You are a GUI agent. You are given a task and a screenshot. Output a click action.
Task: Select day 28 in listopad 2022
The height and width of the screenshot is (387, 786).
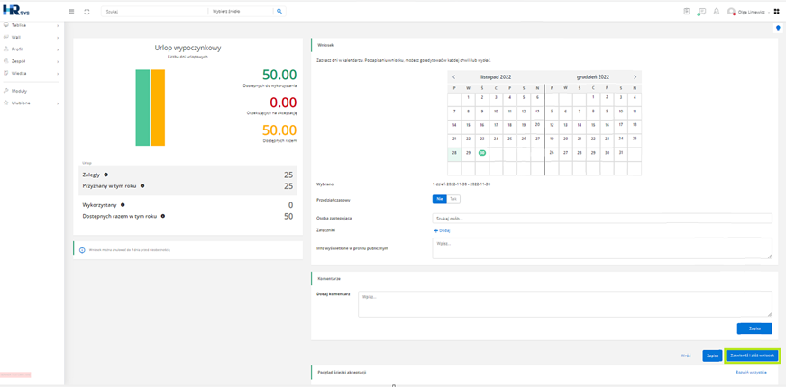tap(454, 153)
